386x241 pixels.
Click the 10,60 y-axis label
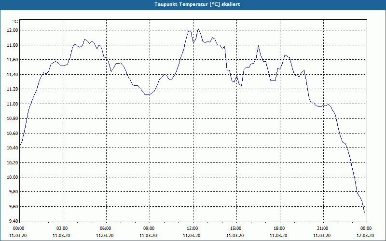13,134
